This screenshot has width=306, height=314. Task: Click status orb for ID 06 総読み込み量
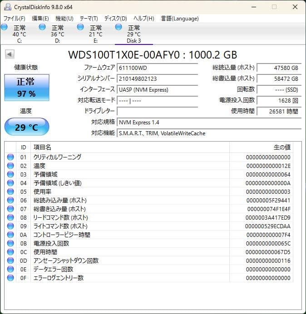10,200
